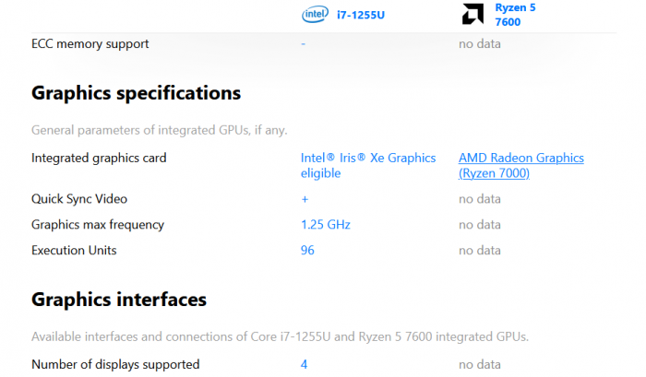
Task: Click the ECC memory support dash value
Action: [303, 43]
